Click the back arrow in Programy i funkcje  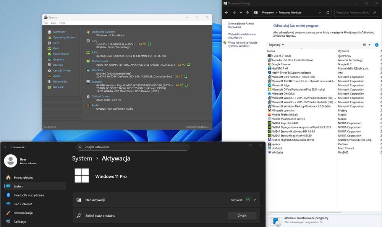tap(226, 13)
